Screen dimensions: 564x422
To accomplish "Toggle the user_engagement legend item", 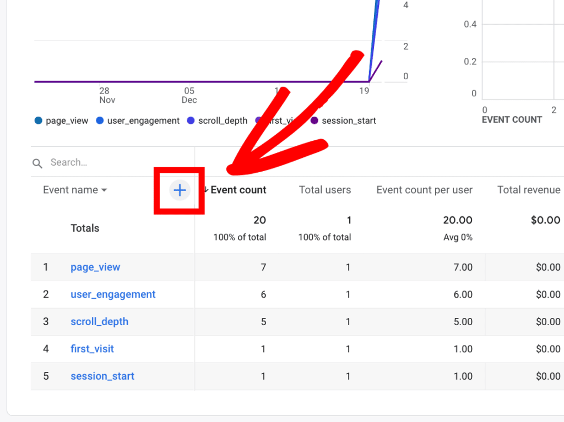I will [138, 120].
